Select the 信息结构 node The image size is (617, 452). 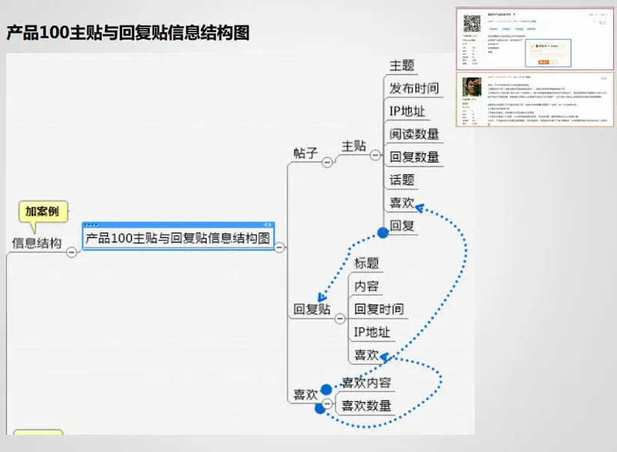(37, 243)
